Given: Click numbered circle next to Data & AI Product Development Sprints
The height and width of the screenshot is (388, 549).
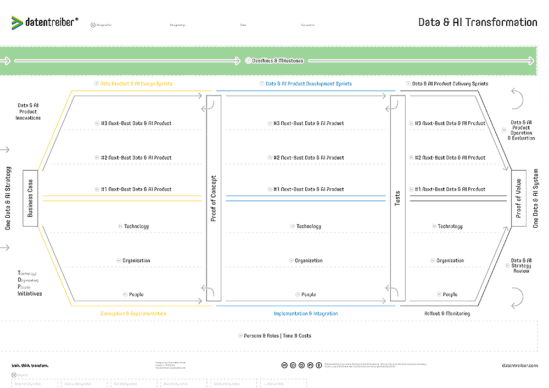Looking at the screenshot, I should (x=262, y=83).
